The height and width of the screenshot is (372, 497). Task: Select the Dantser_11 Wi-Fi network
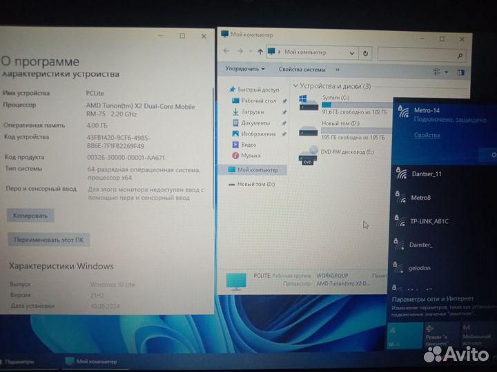444,174
